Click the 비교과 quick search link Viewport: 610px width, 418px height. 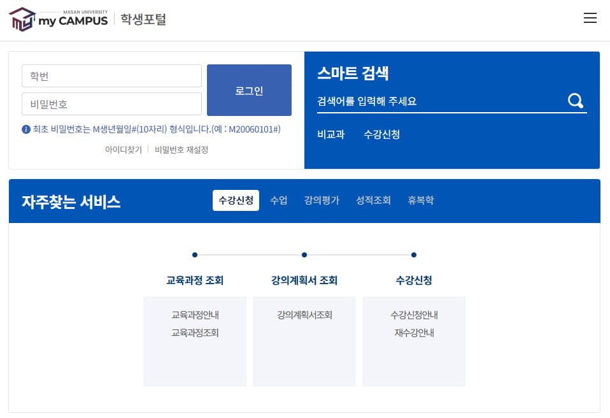click(x=331, y=134)
